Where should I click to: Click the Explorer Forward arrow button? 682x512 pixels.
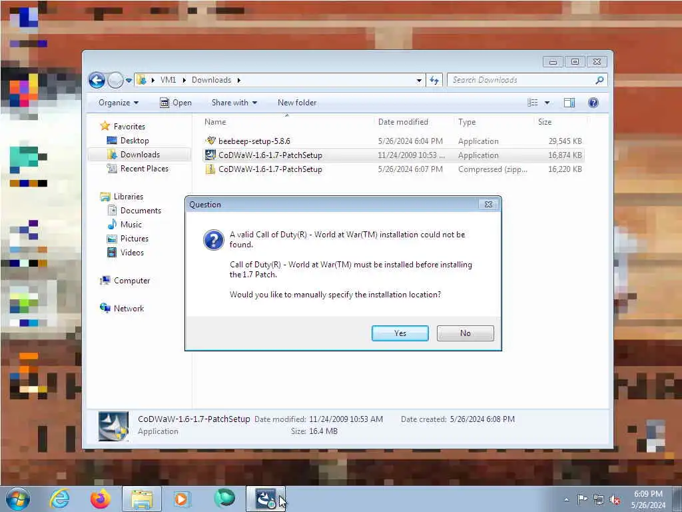click(115, 80)
